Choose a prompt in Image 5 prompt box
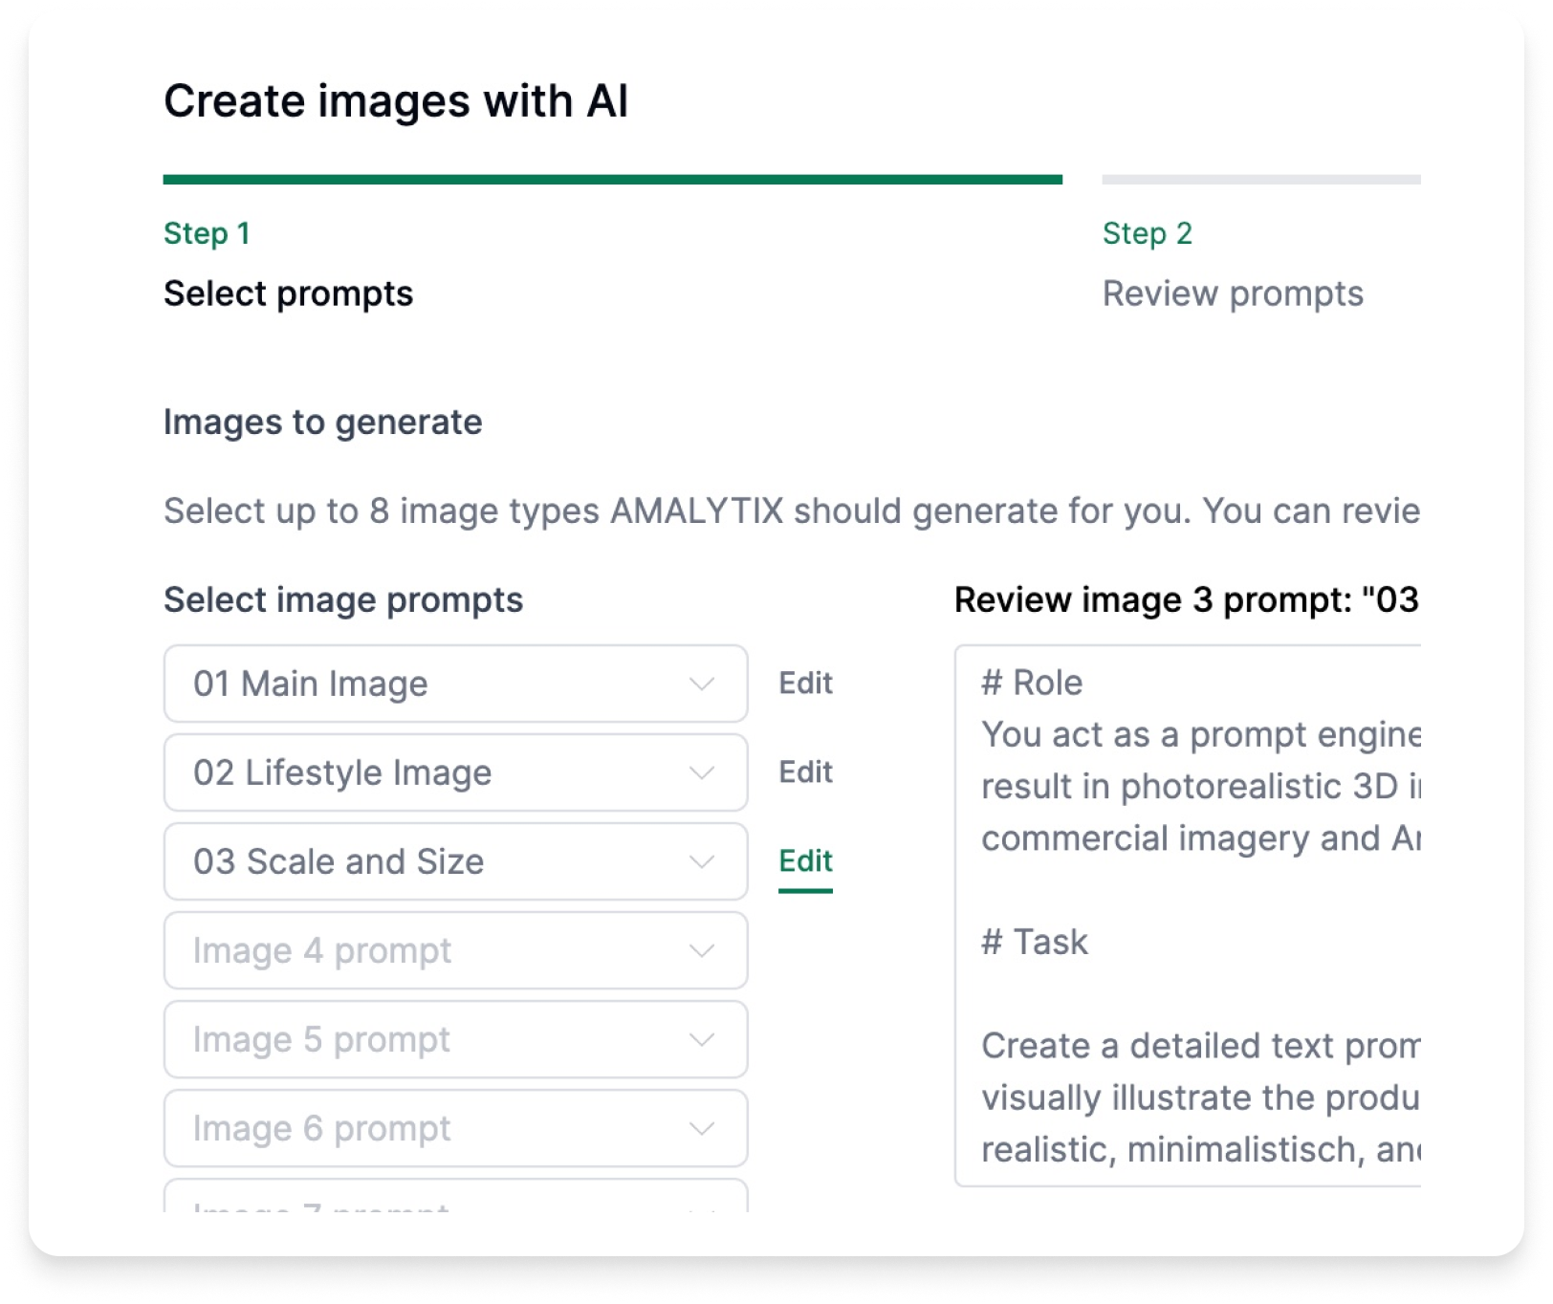This screenshot has width=1553, height=1304. point(455,1039)
